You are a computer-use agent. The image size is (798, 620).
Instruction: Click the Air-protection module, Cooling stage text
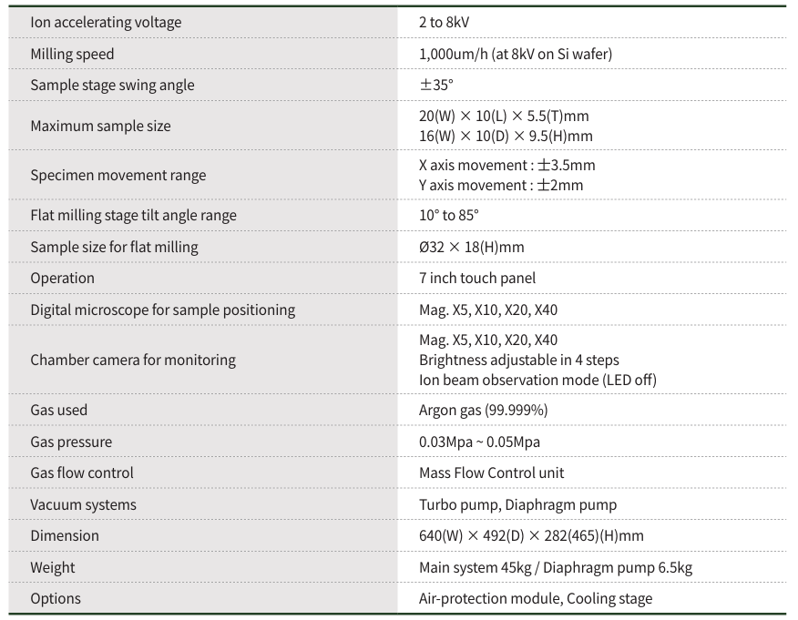coord(536,598)
